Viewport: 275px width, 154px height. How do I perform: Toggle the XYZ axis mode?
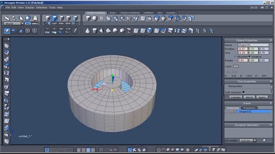(27, 24)
